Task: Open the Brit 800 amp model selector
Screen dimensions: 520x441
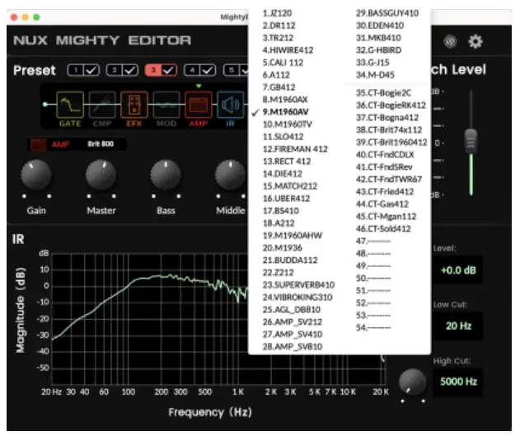Action: (x=101, y=144)
